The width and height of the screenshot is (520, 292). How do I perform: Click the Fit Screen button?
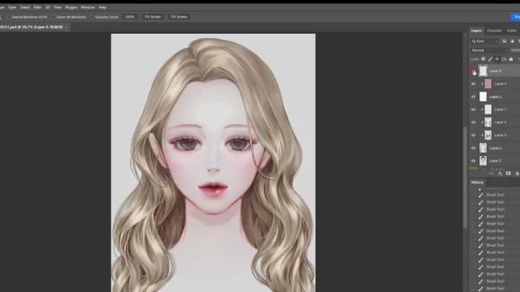click(152, 17)
